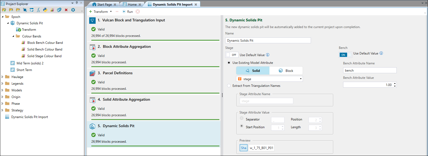The image size is (428, 156).
Task: Select Extract From Triangulation Names radio
Action: (x=229, y=86)
